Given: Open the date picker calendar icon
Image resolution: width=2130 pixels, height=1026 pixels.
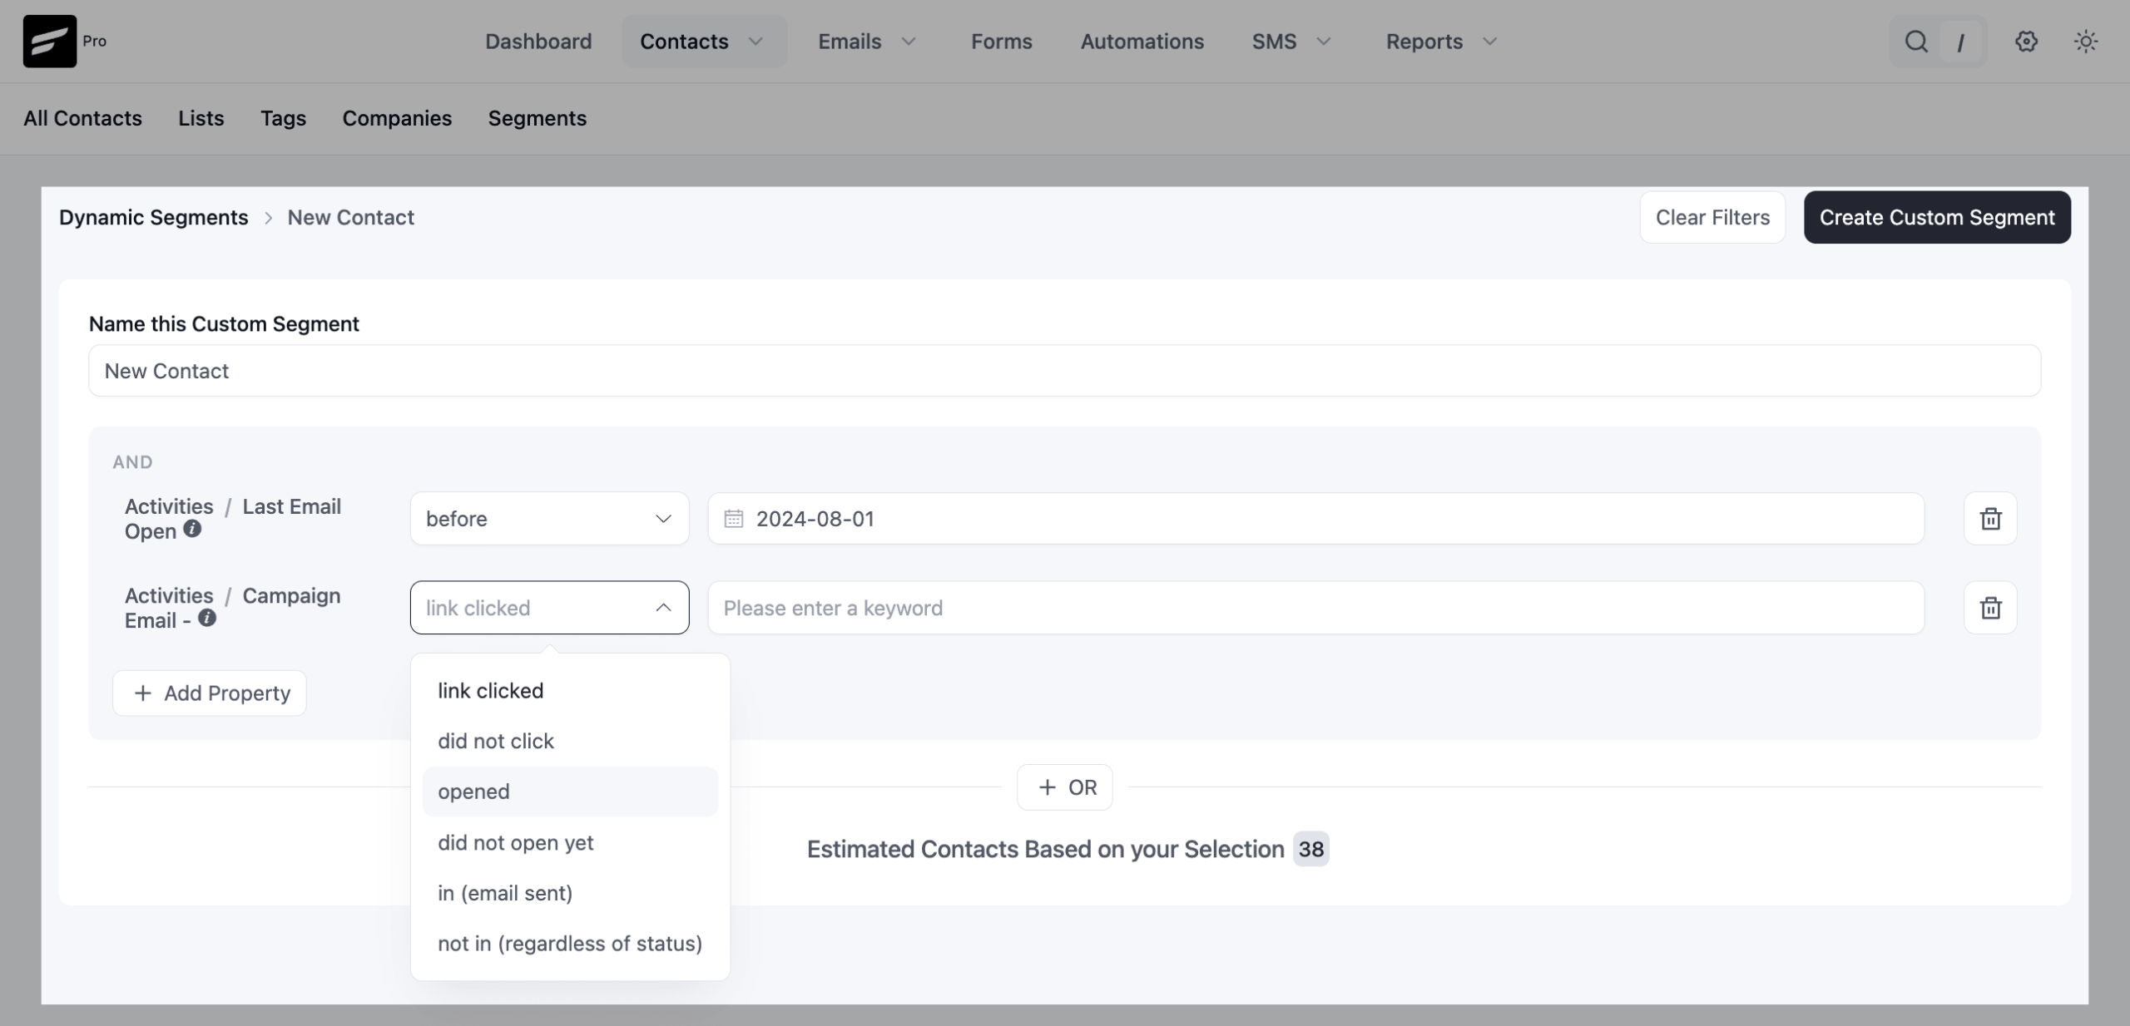Looking at the screenshot, I should 733,519.
